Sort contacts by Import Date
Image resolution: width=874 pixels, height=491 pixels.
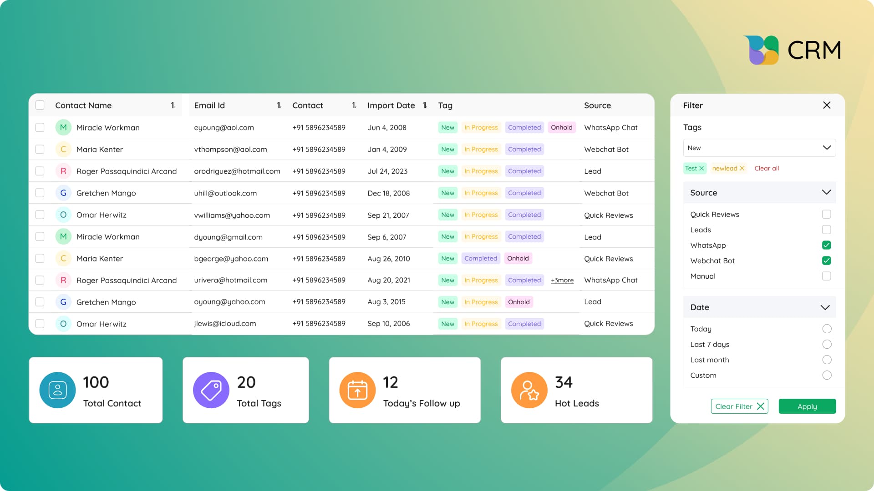click(x=425, y=105)
